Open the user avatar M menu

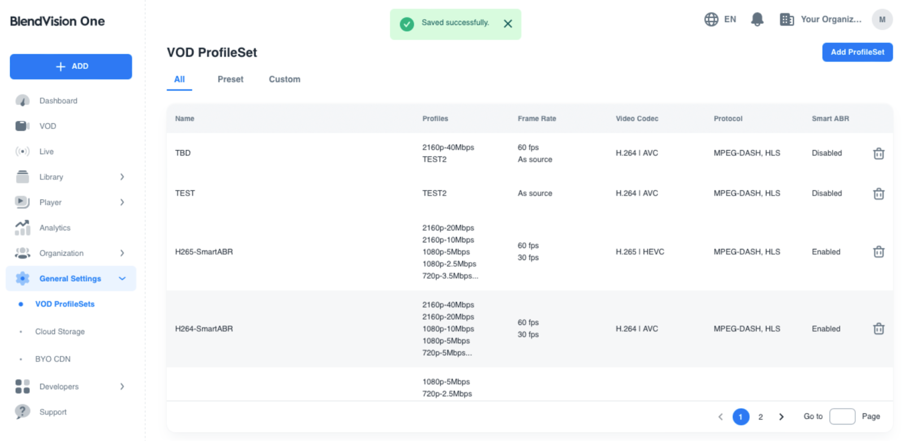[x=881, y=20]
